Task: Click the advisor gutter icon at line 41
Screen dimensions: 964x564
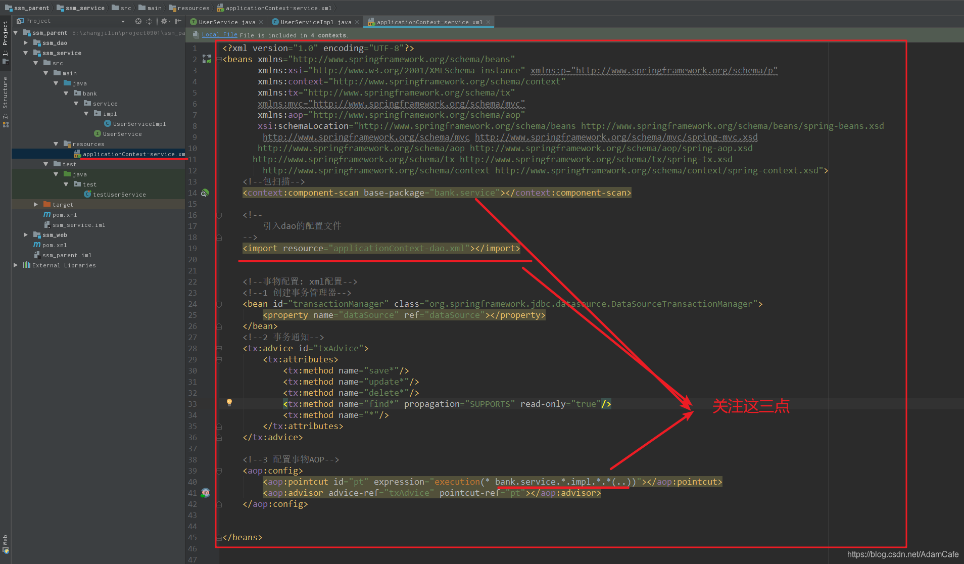Action: click(205, 493)
